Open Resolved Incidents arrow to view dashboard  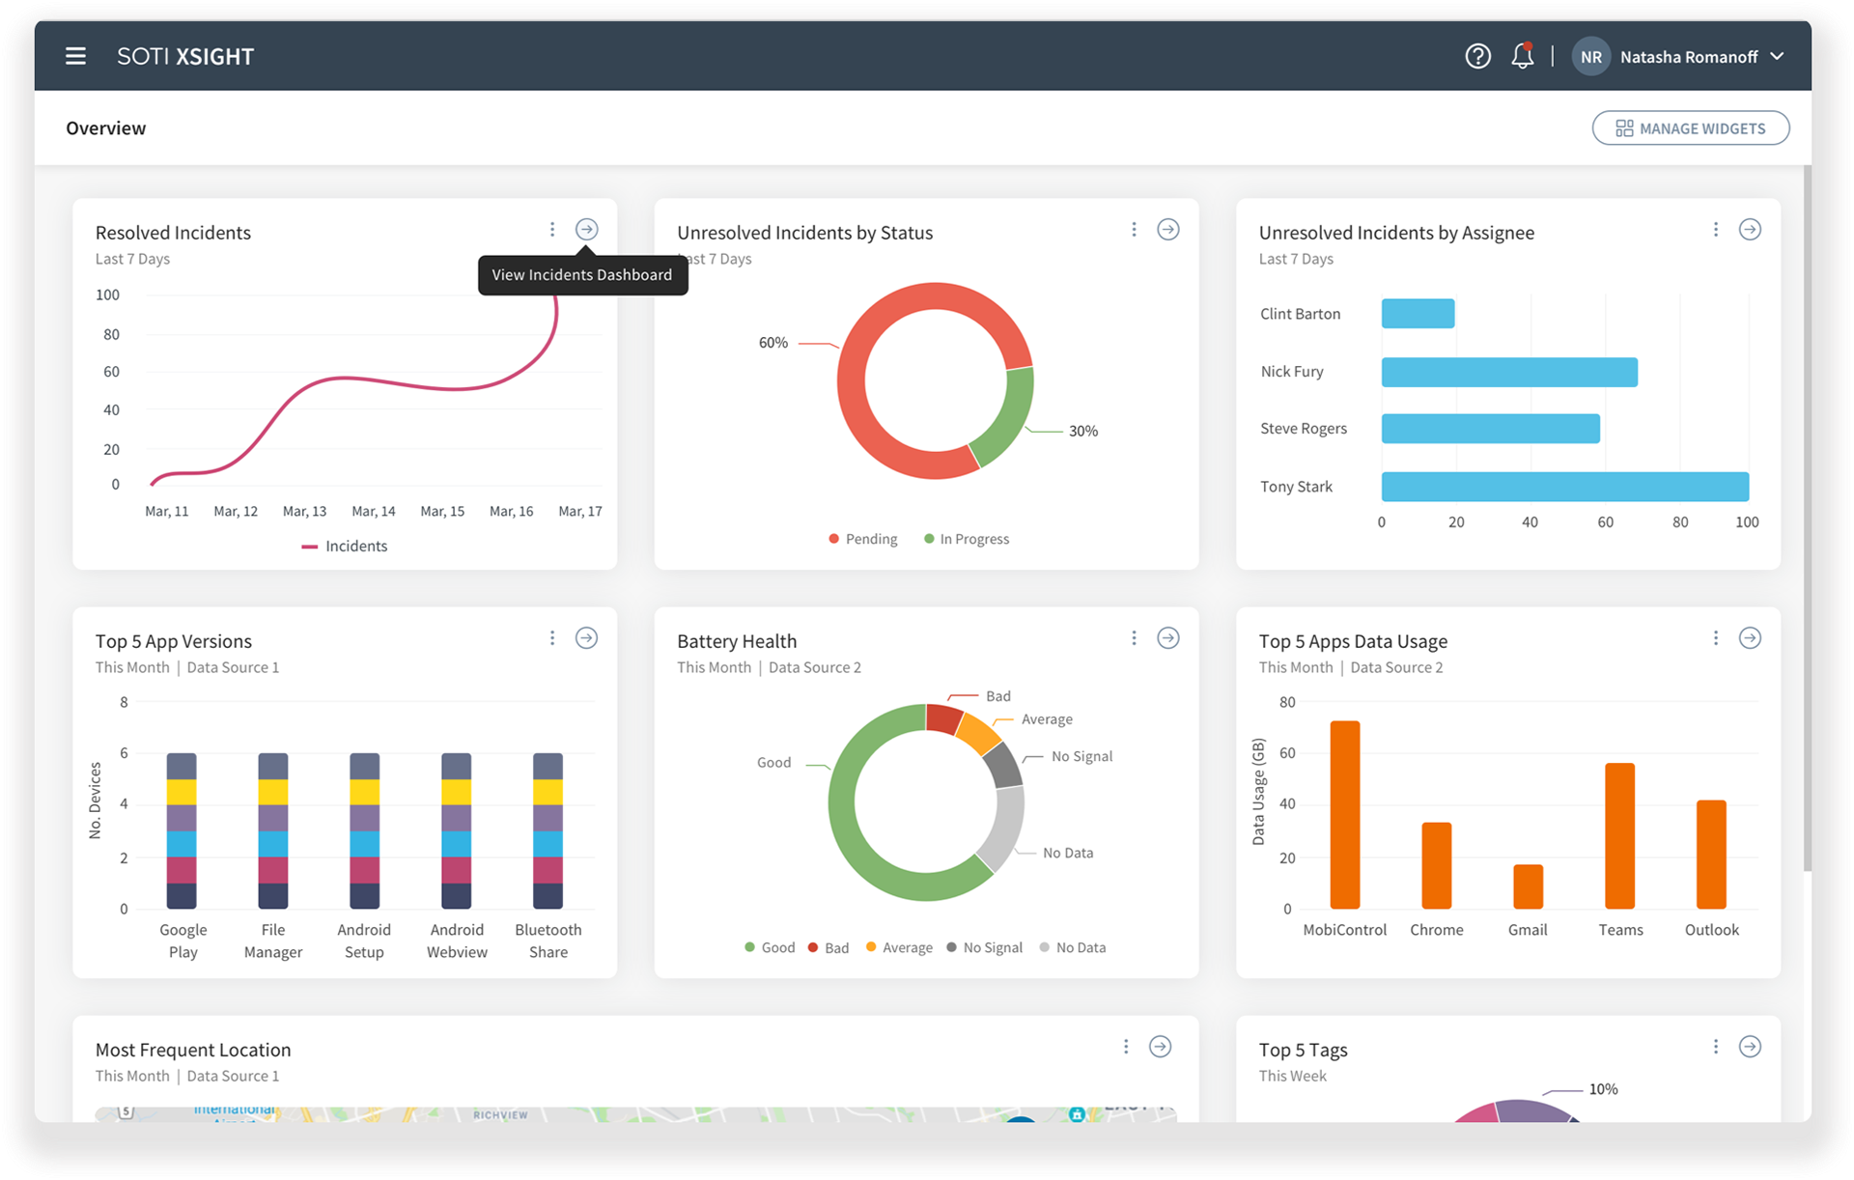[586, 229]
